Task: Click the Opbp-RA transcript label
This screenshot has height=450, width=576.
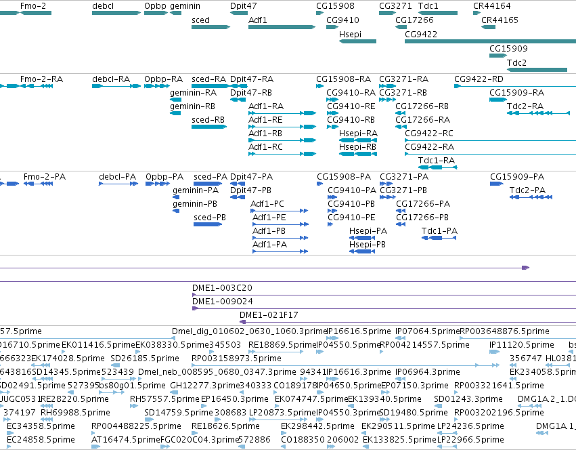Action: [x=163, y=79]
